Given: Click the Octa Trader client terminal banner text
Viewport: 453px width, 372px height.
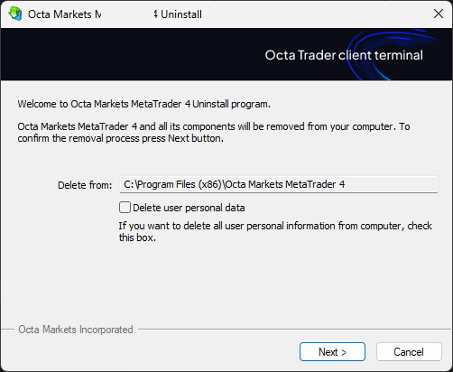Looking at the screenshot, I should click(x=344, y=55).
